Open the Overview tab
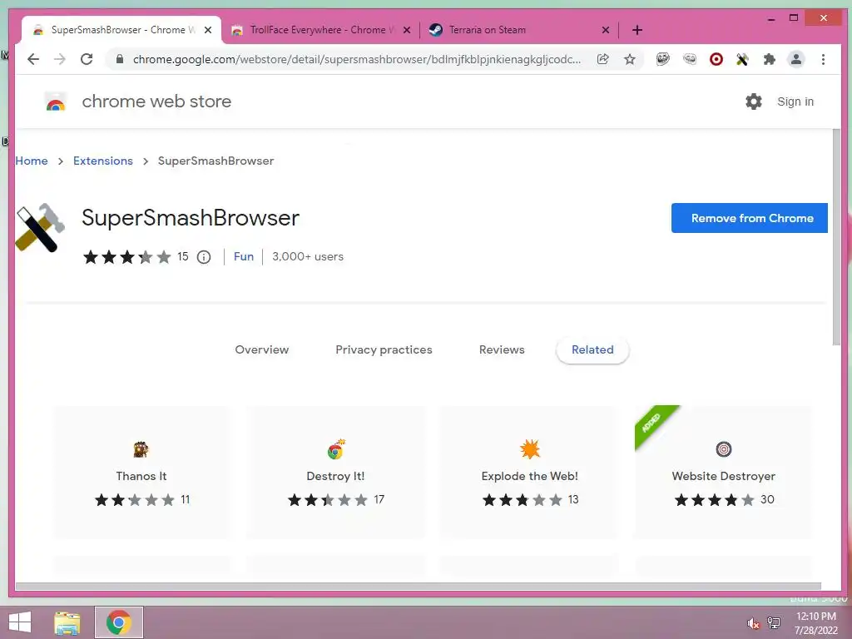Screen dimensions: 852x639 click(x=262, y=350)
